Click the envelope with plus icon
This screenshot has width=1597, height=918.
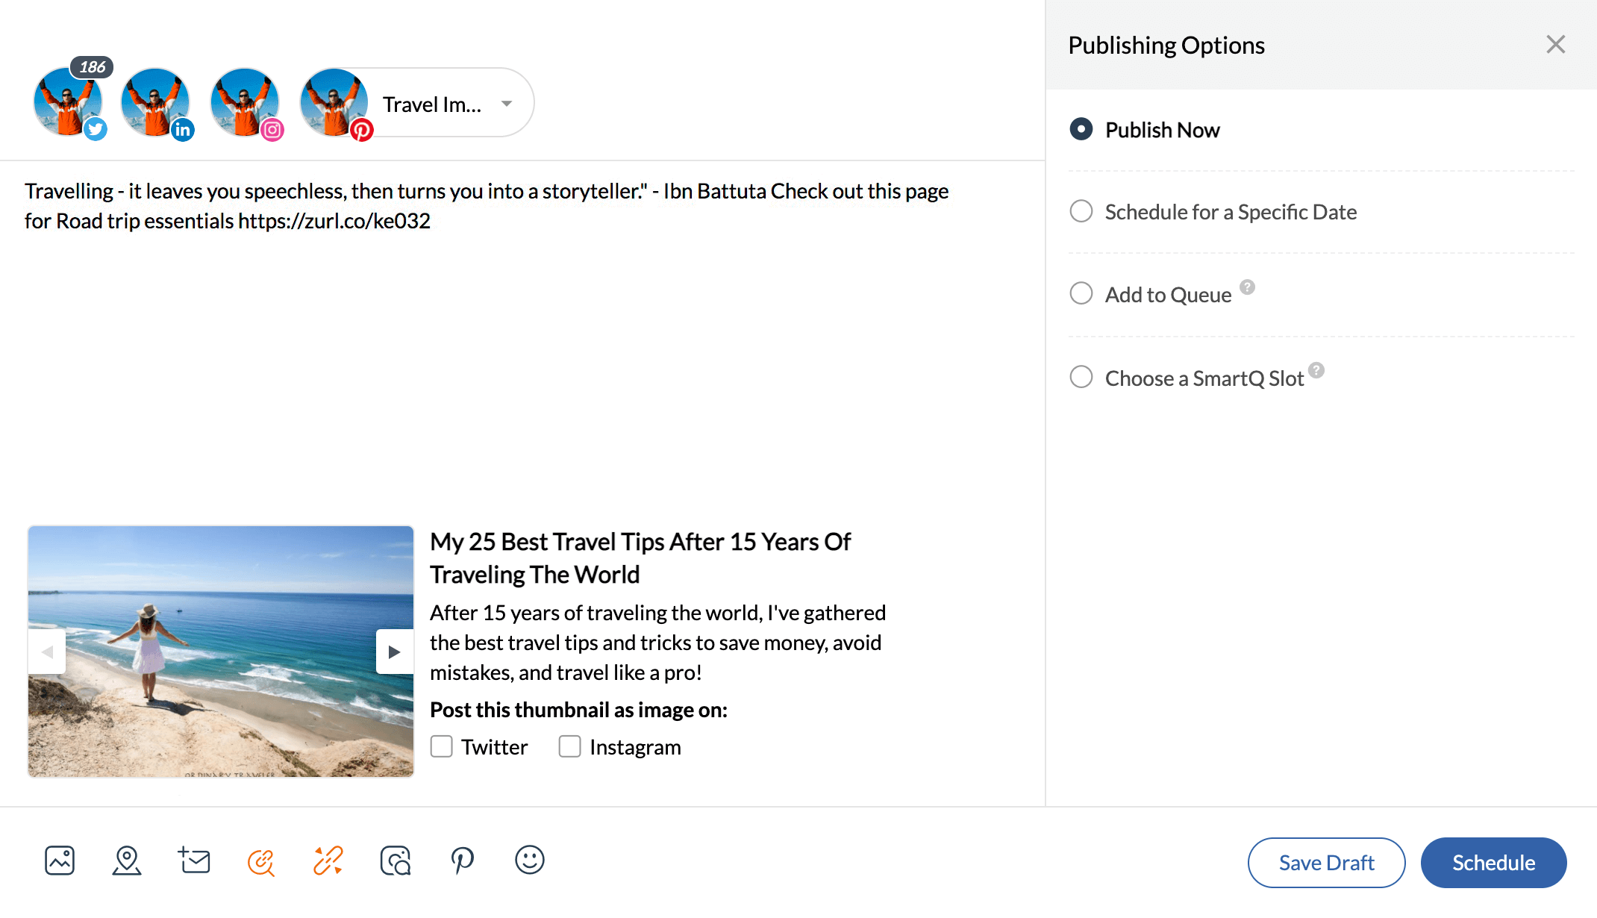coord(194,861)
